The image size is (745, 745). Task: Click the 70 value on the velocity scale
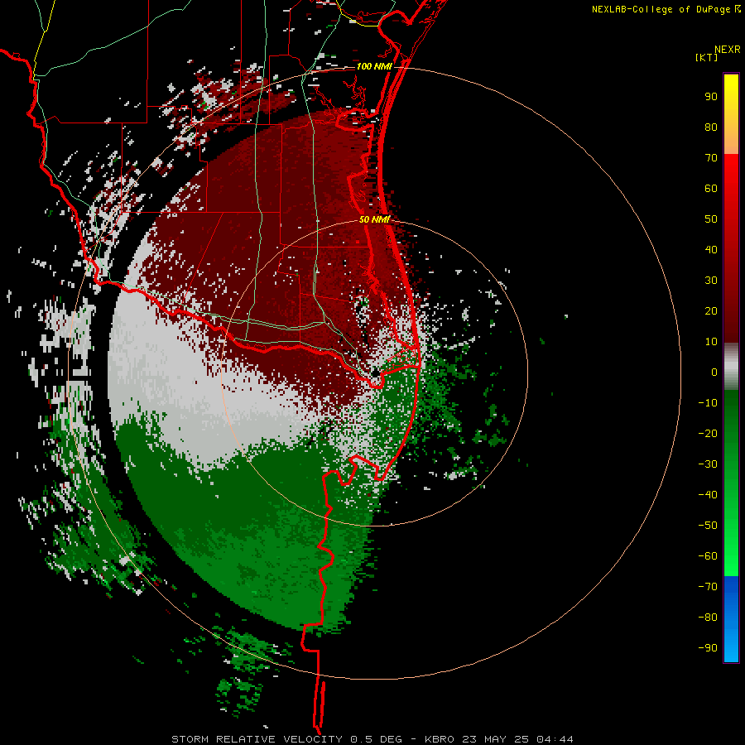tap(711, 158)
